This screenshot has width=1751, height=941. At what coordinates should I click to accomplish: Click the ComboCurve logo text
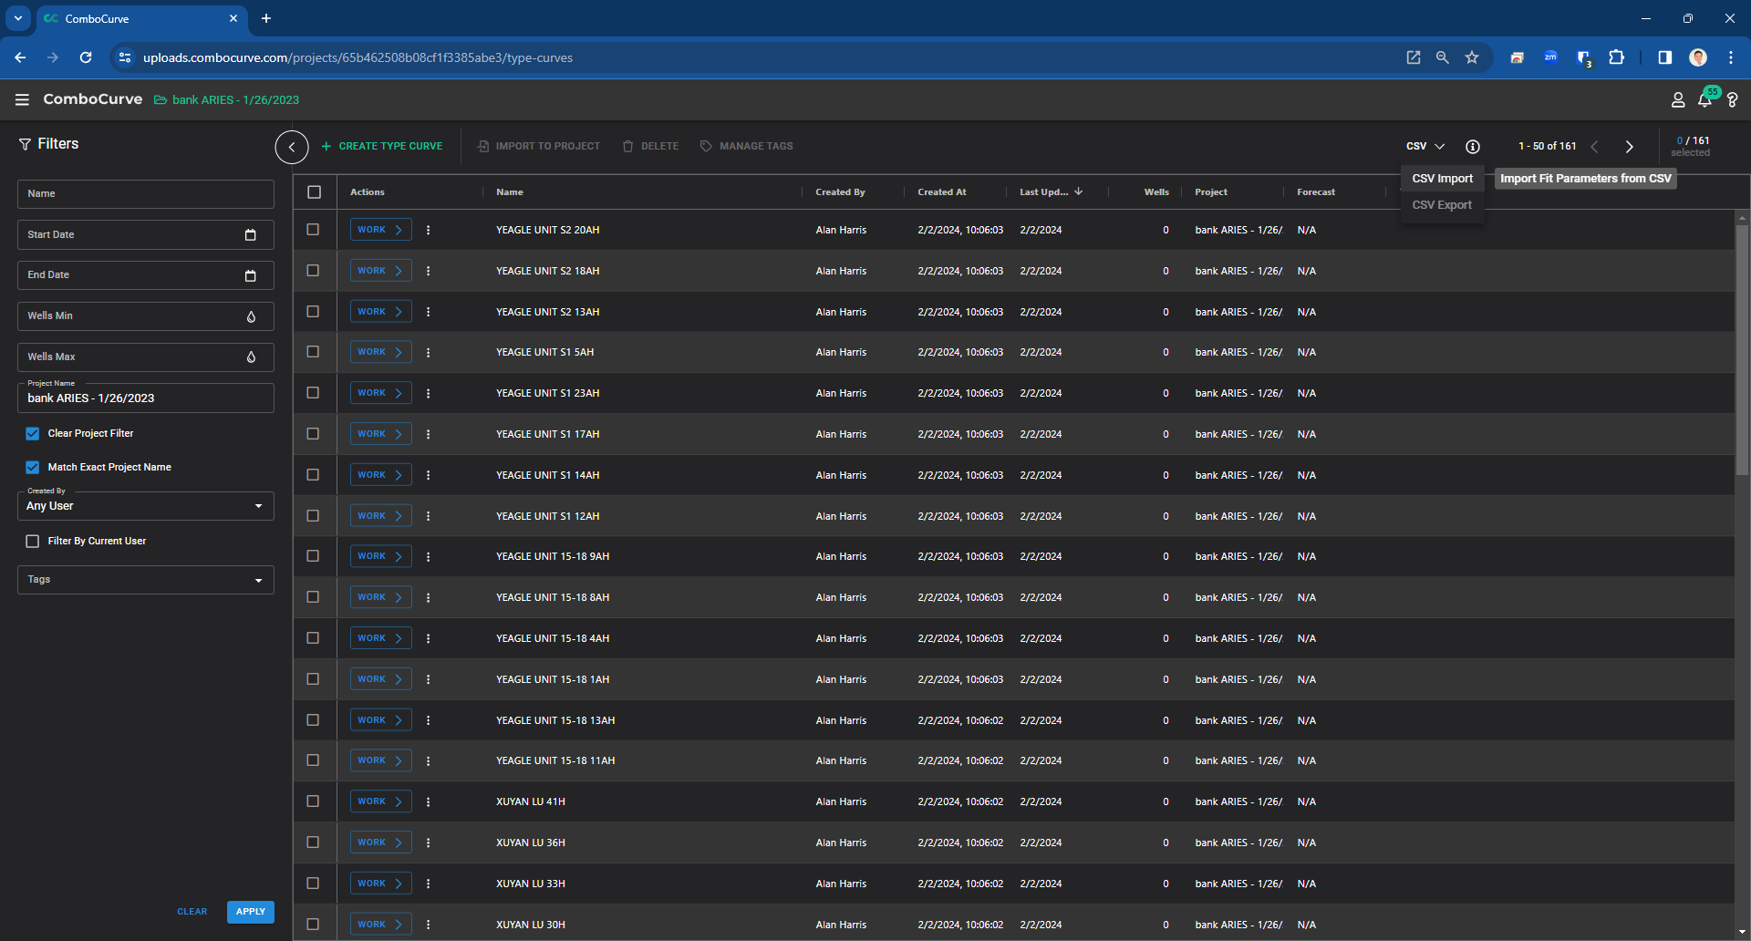[92, 99]
